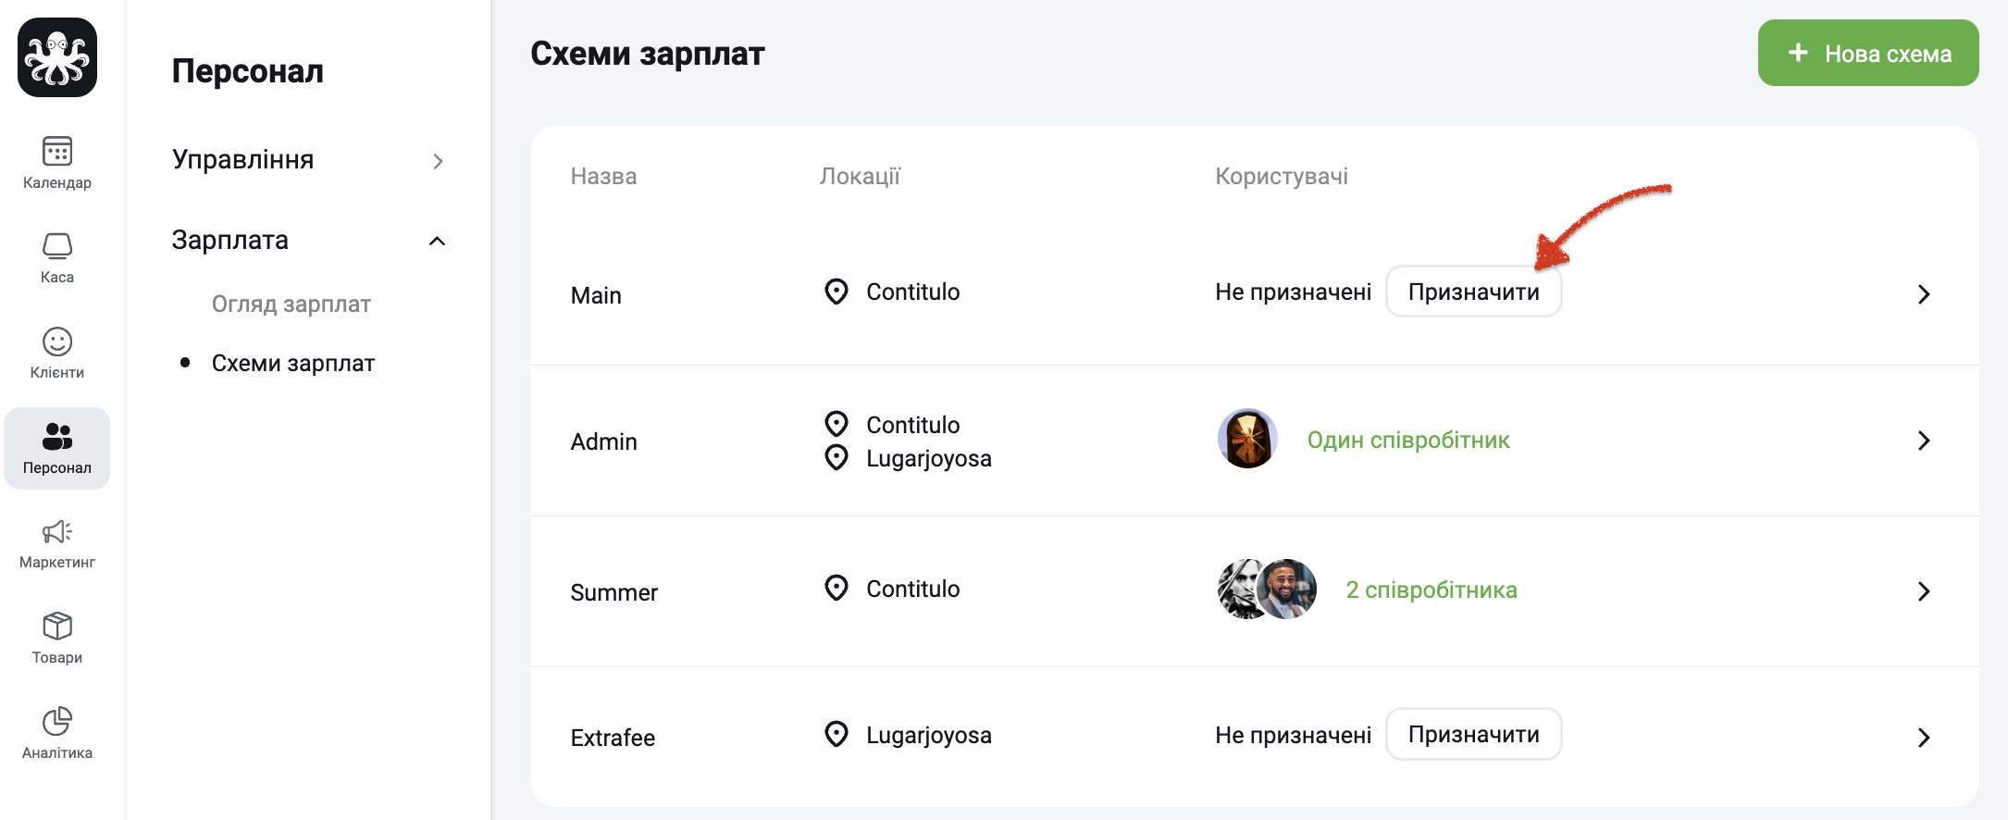Open the Каса cash register section

[57, 257]
